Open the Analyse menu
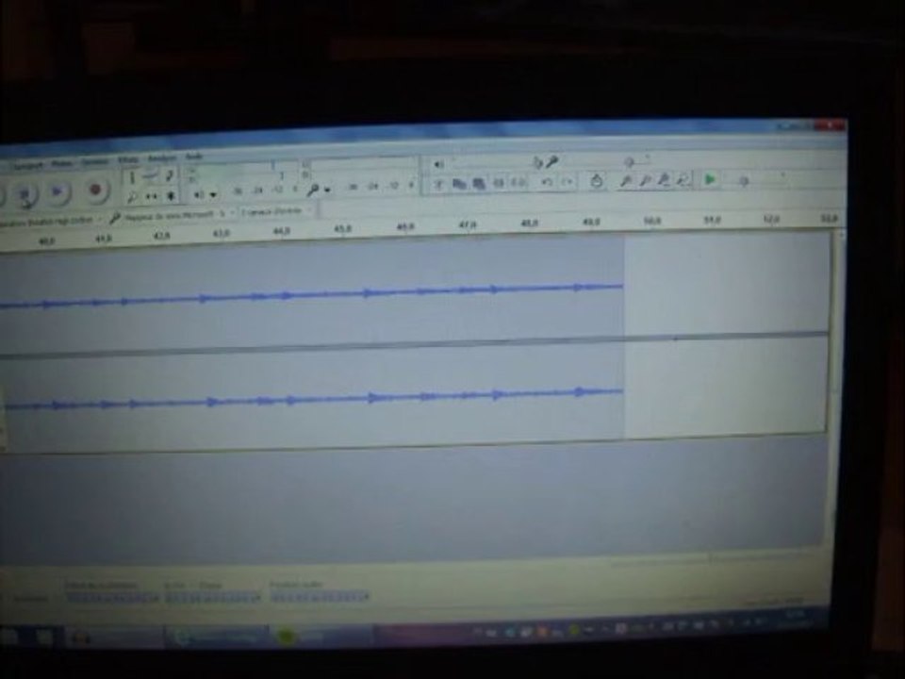This screenshot has width=905, height=679. [x=162, y=158]
